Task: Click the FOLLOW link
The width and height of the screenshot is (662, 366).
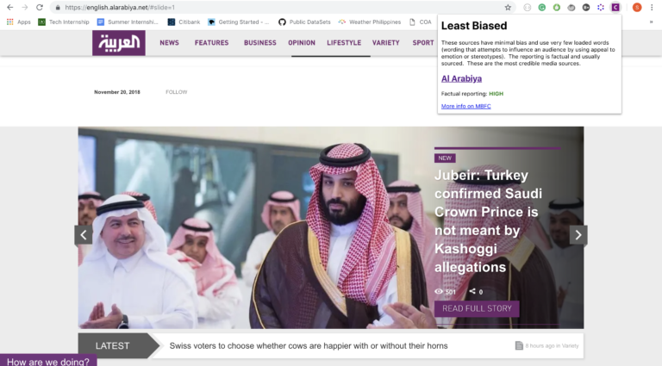Action: [177, 92]
